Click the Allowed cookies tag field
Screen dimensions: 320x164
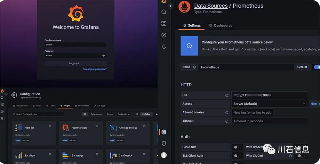pyautogui.click(x=252, y=112)
